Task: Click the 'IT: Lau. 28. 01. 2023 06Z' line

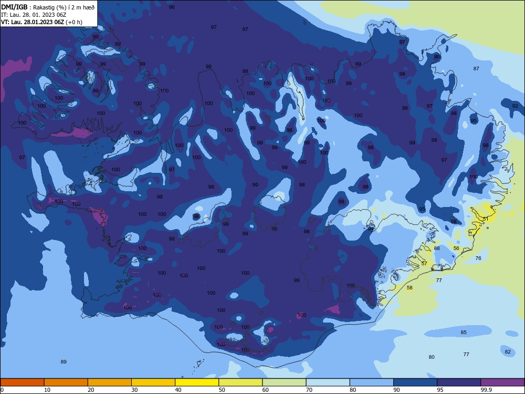Action: (34, 15)
